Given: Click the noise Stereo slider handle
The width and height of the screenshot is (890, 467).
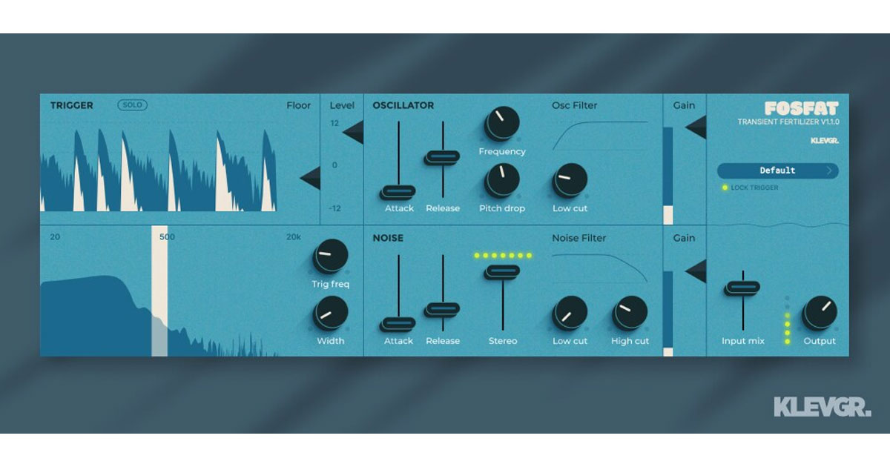Looking at the screenshot, I should 503,272.
